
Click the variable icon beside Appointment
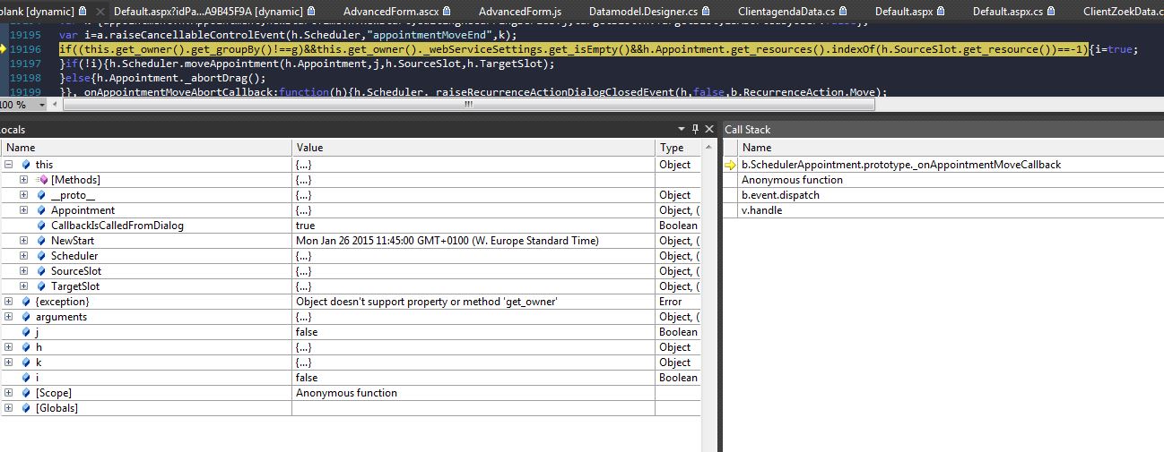point(41,210)
